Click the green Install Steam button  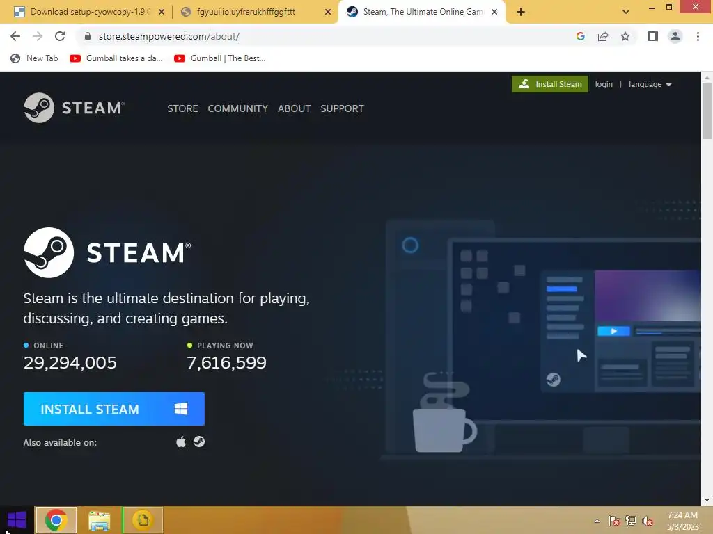tap(550, 84)
